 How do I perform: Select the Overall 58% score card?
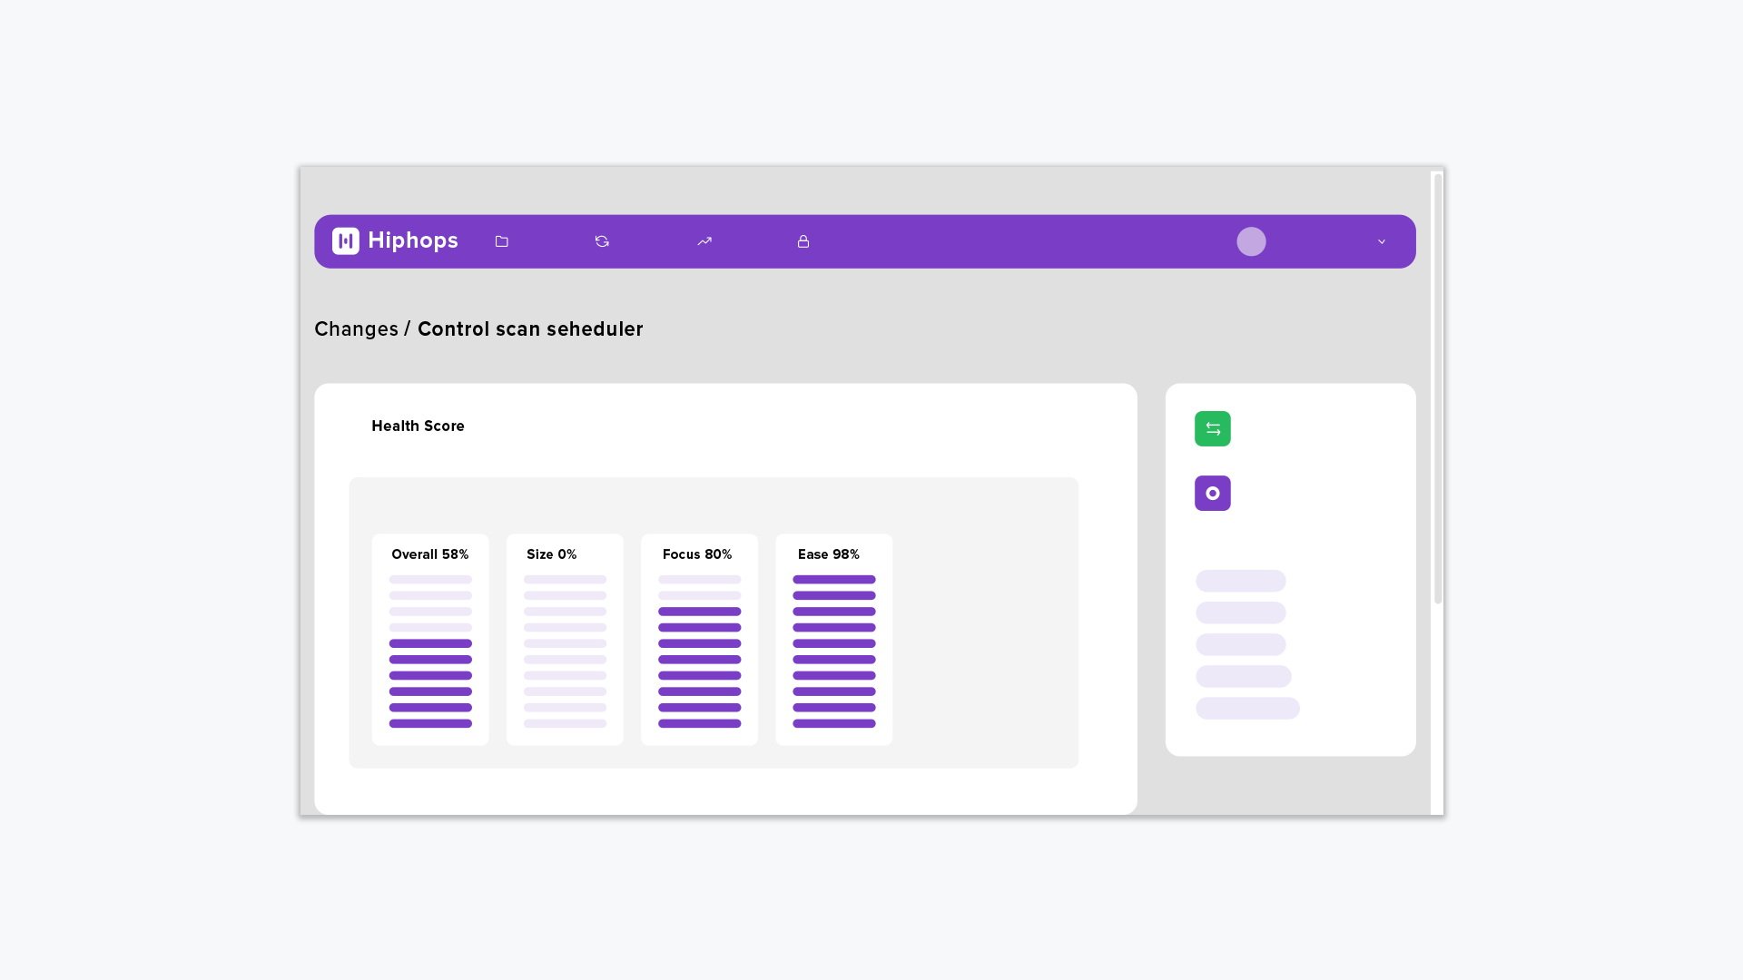pos(430,640)
